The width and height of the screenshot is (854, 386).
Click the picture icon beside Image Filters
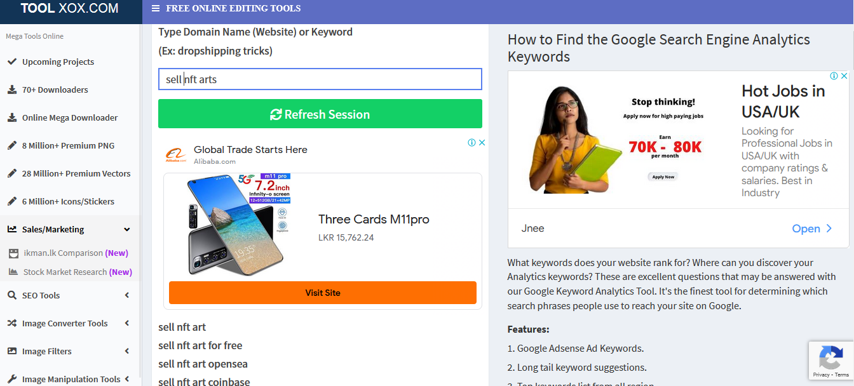pos(11,351)
